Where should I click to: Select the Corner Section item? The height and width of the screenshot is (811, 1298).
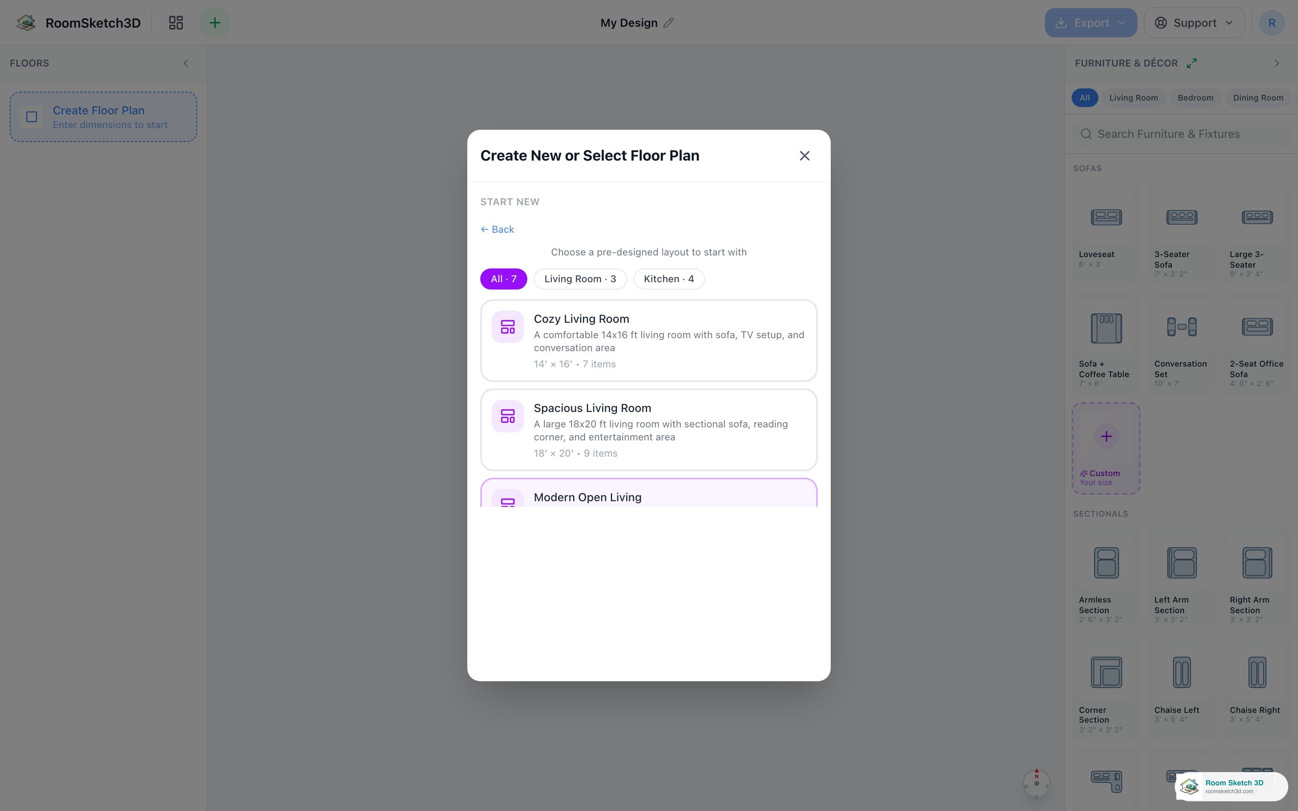click(1106, 690)
